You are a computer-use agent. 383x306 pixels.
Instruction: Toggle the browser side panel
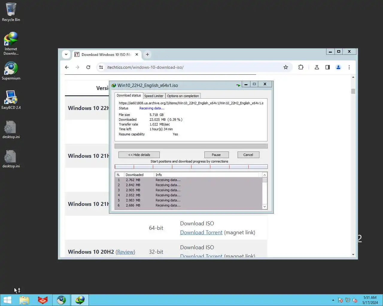click(328, 67)
